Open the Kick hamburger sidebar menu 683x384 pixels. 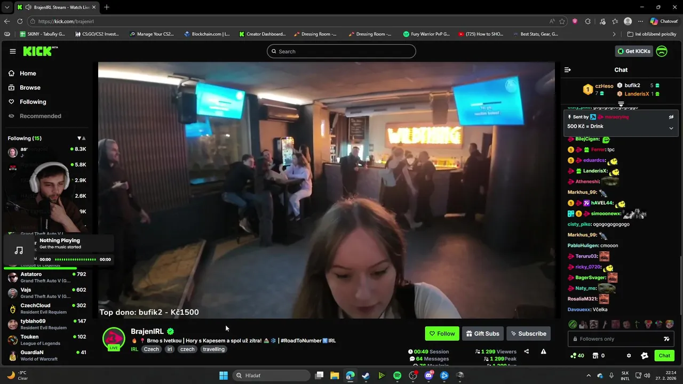(13, 51)
